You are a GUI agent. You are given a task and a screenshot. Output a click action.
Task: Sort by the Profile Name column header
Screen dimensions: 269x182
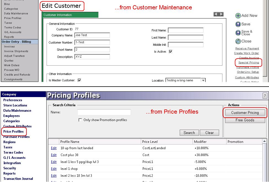point(70,141)
